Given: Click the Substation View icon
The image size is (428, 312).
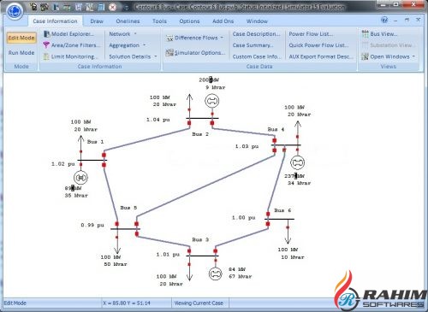Looking at the screenshot, I should click(365, 45).
